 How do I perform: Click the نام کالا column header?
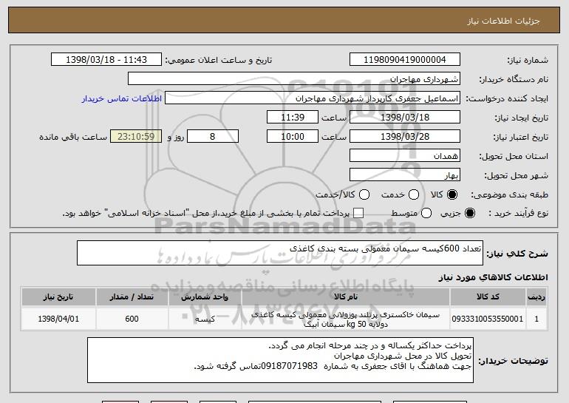(x=346, y=297)
